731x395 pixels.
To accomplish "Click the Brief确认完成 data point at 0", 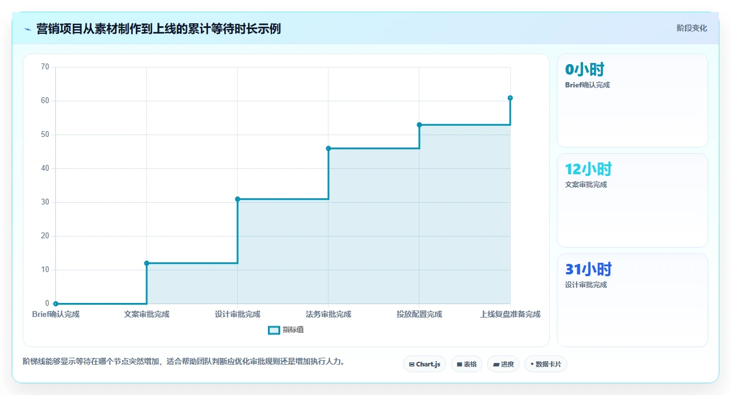I will point(56,304).
